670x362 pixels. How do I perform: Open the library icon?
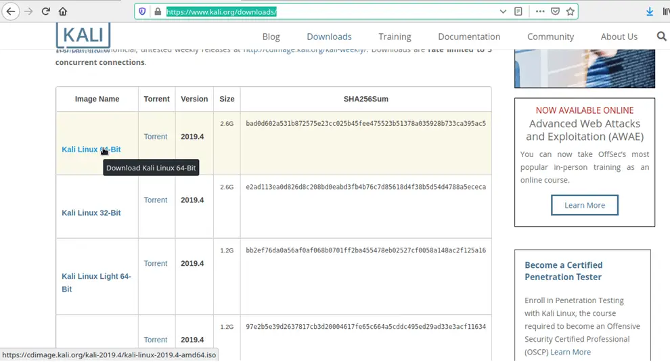click(x=666, y=12)
